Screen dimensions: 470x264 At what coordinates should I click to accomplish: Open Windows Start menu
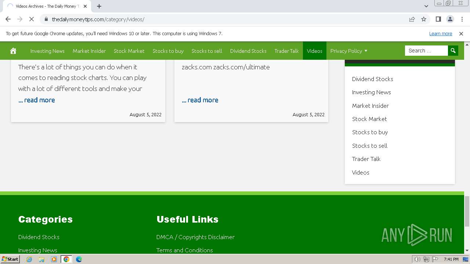[10, 259]
